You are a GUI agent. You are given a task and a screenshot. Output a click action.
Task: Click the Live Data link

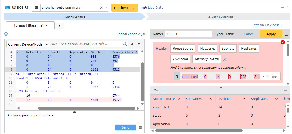pyautogui.click(x=156, y=8)
